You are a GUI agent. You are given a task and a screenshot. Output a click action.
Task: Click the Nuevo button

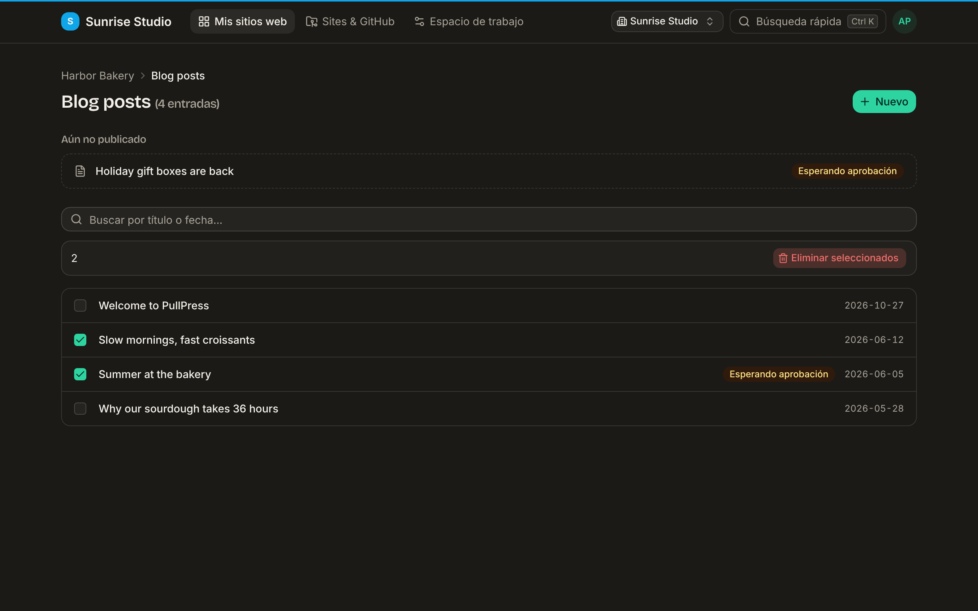pyautogui.click(x=884, y=102)
